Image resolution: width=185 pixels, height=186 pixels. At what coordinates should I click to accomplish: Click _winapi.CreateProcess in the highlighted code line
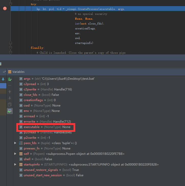[x=82, y=9]
